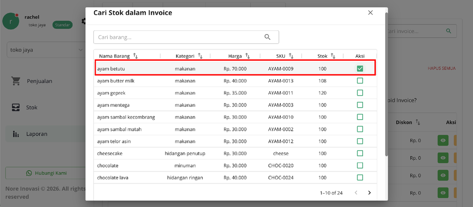Check the ayam geprek checkbox
Image resolution: width=473 pixels, height=207 pixels.
coord(360,93)
